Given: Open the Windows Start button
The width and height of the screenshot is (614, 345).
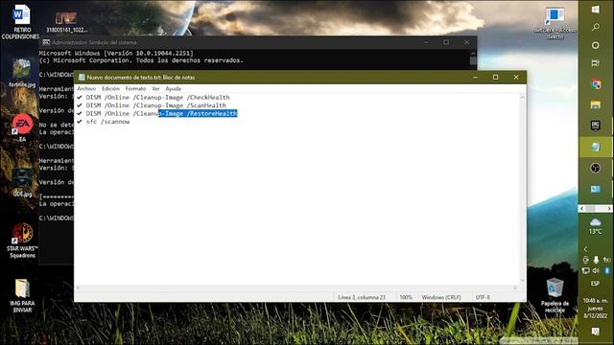Looking at the screenshot, I should (595, 10).
